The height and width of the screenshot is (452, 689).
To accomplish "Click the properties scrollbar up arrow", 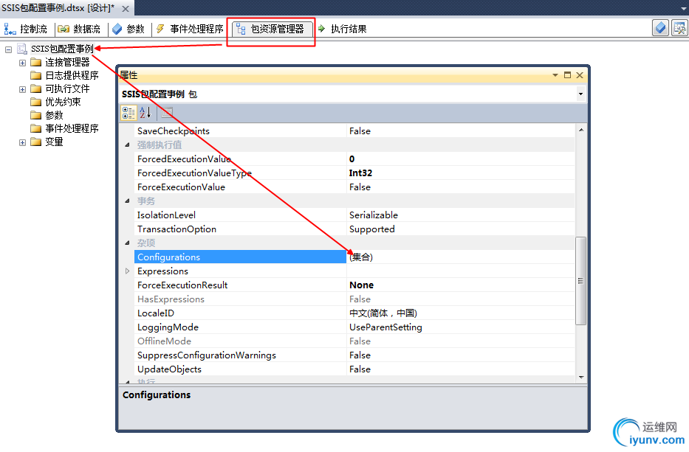I will (x=581, y=130).
